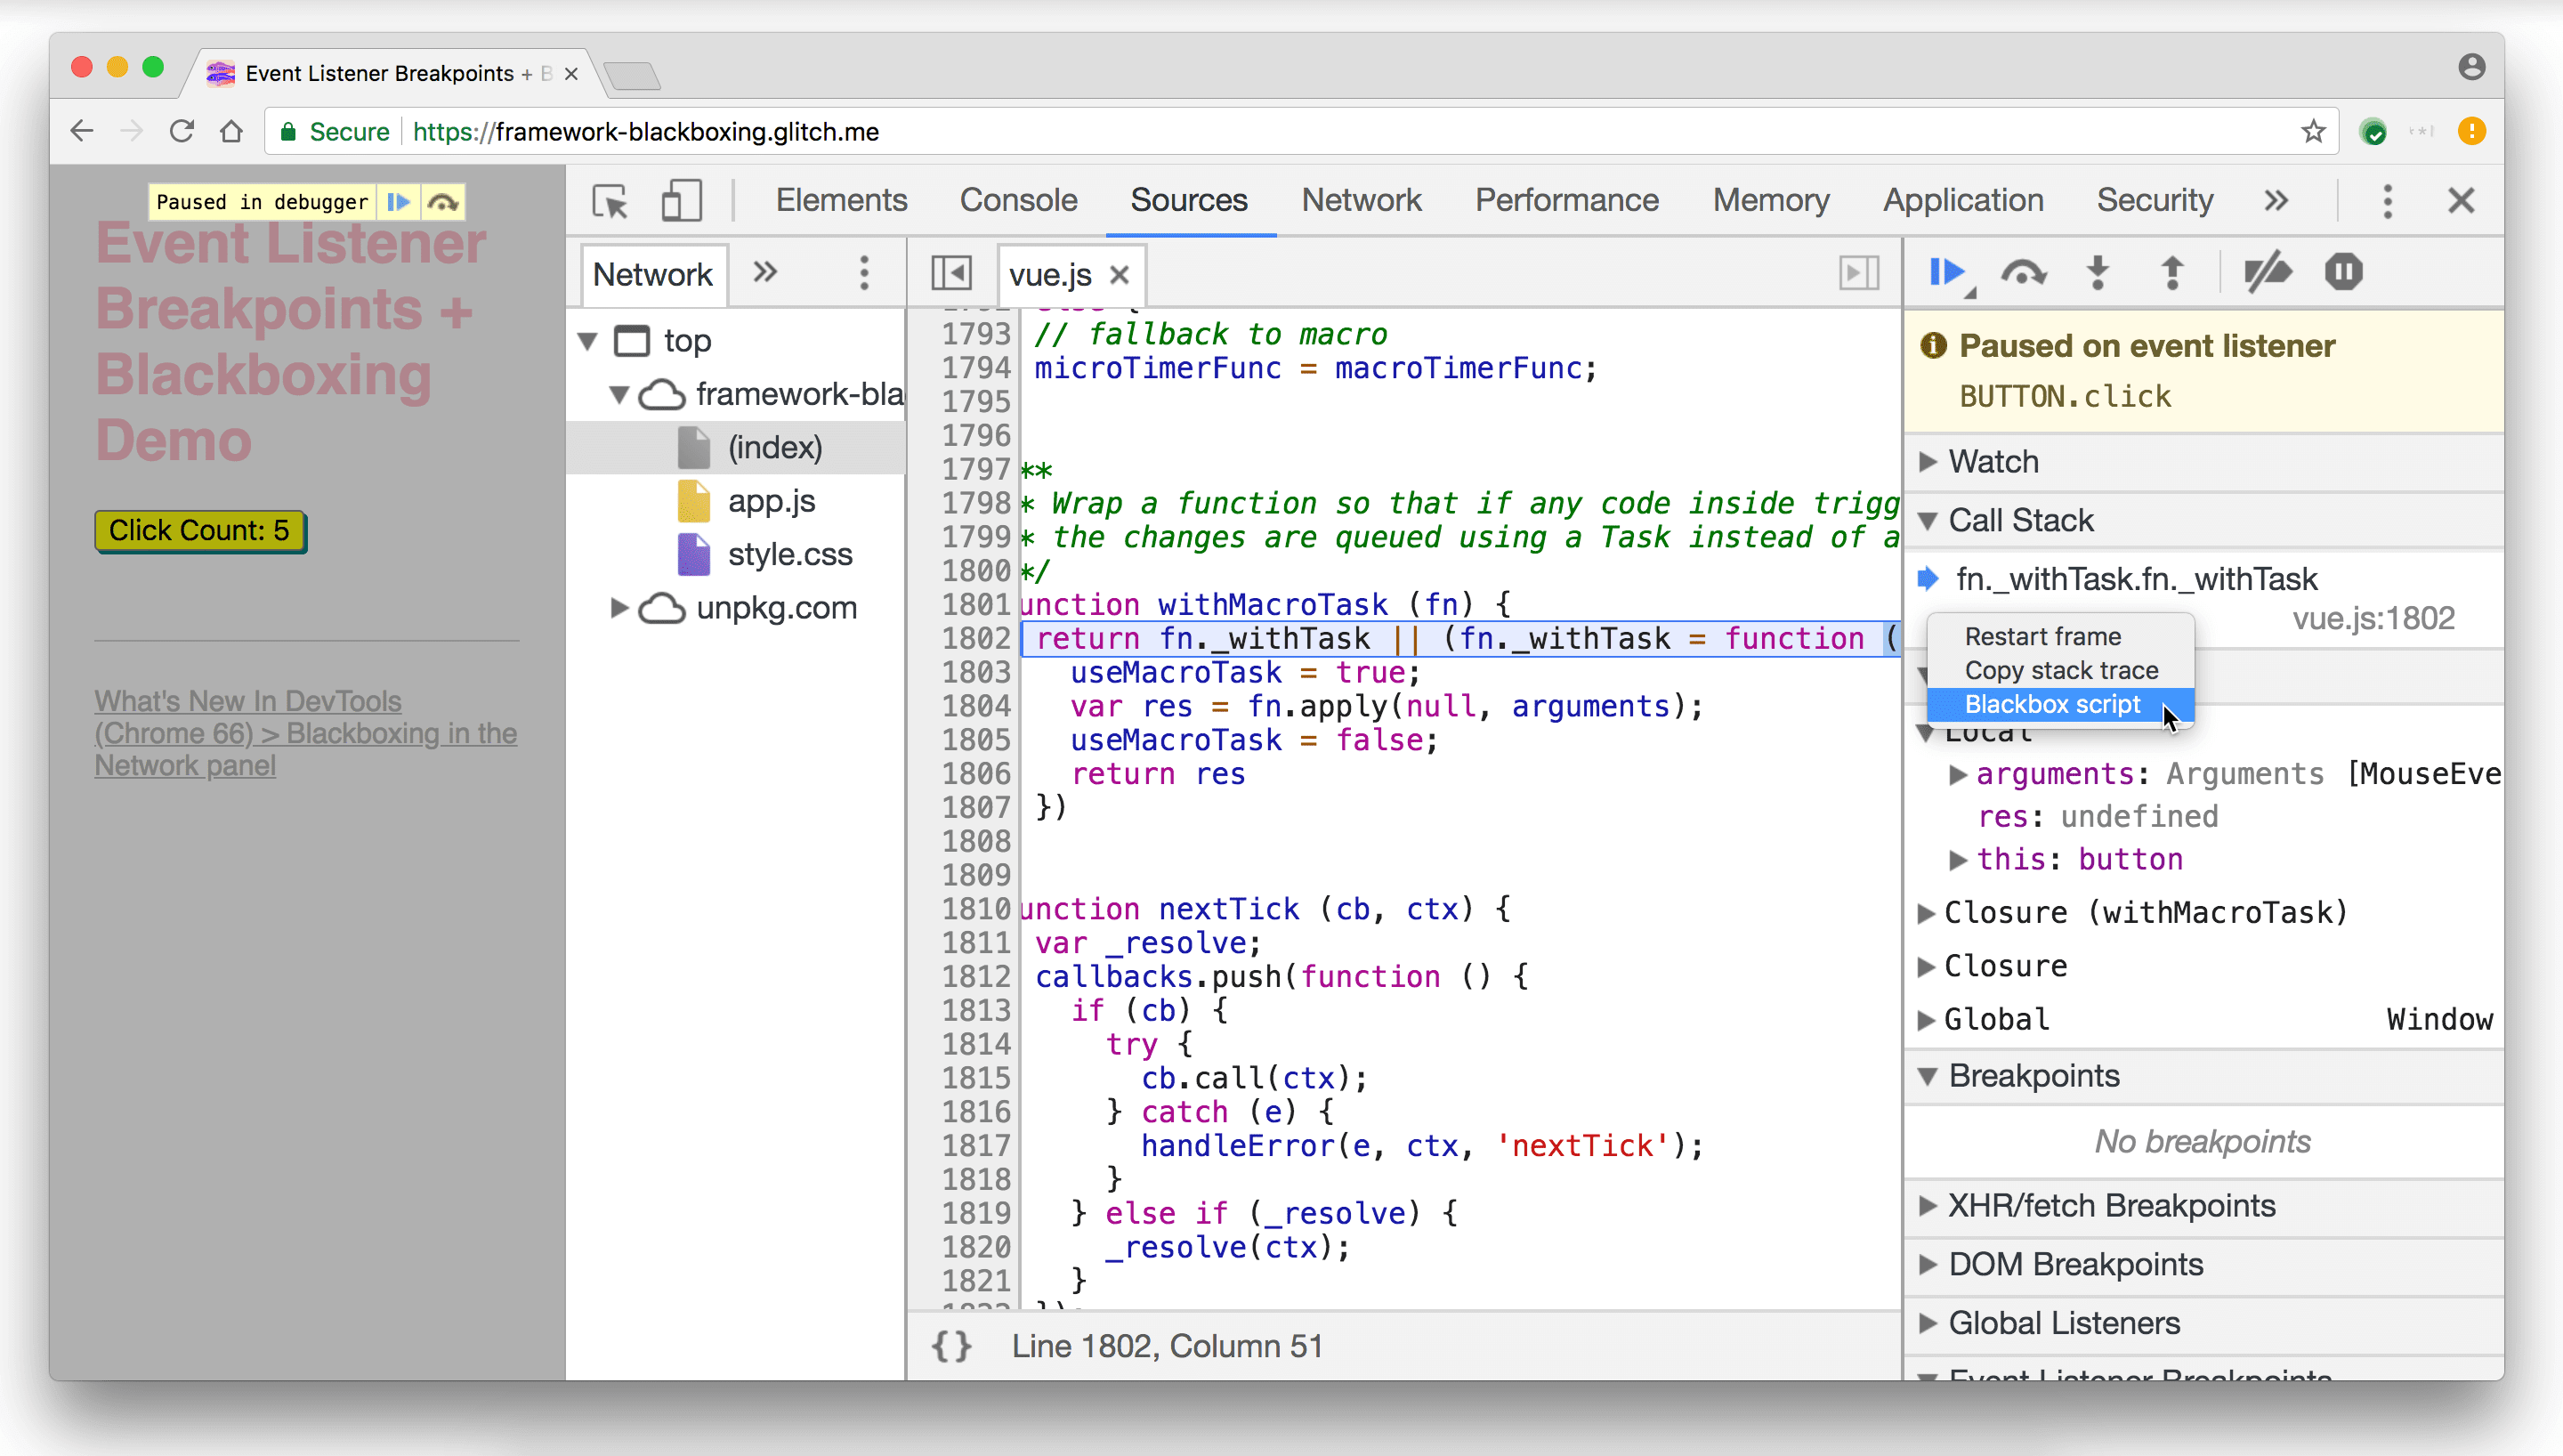
Task: Switch to the Console tab
Action: coord(1019,199)
